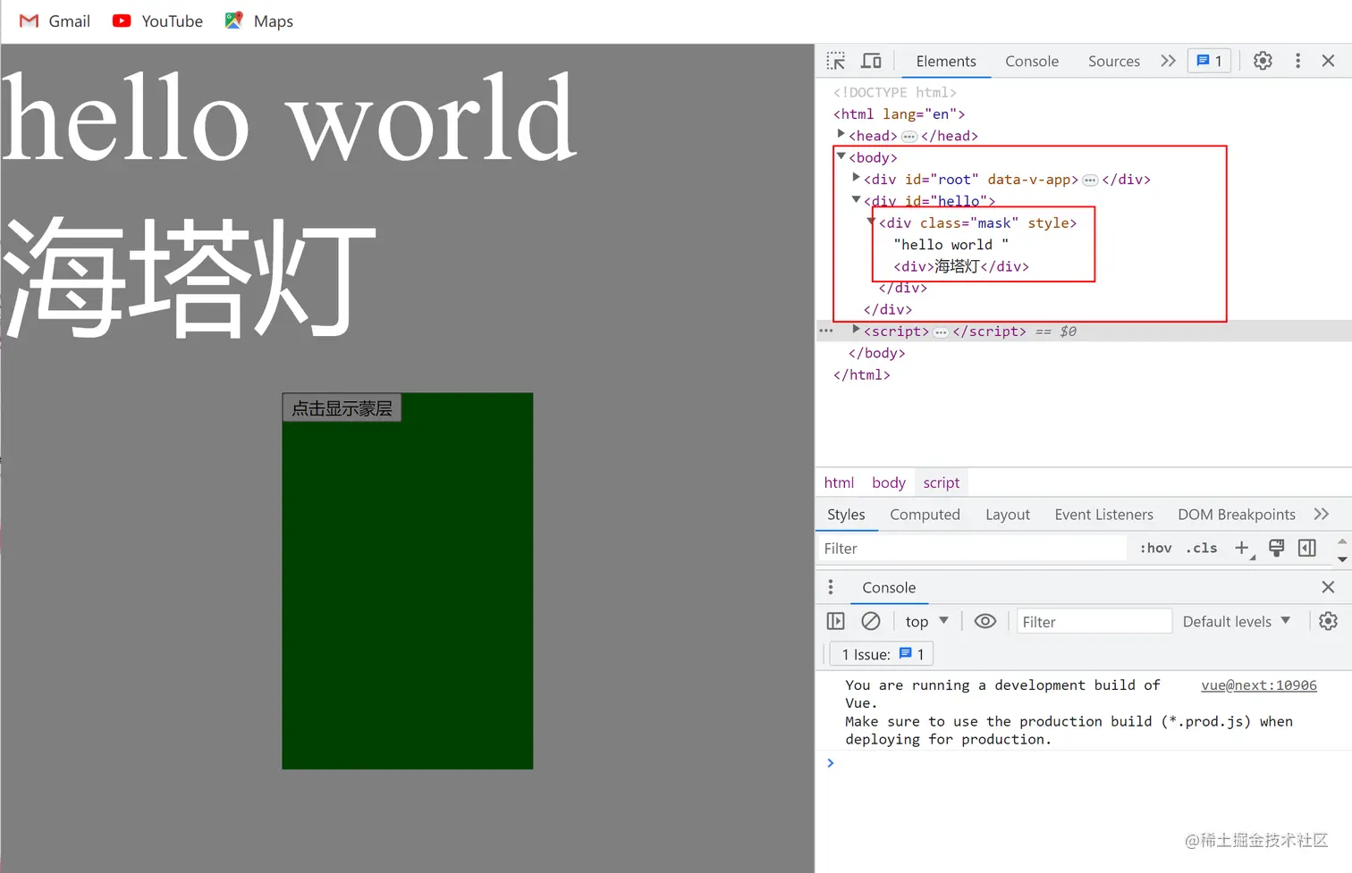Click the issues counter badge showing 1
The width and height of the screenshot is (1352, 873).
[x=1210, y=61]
